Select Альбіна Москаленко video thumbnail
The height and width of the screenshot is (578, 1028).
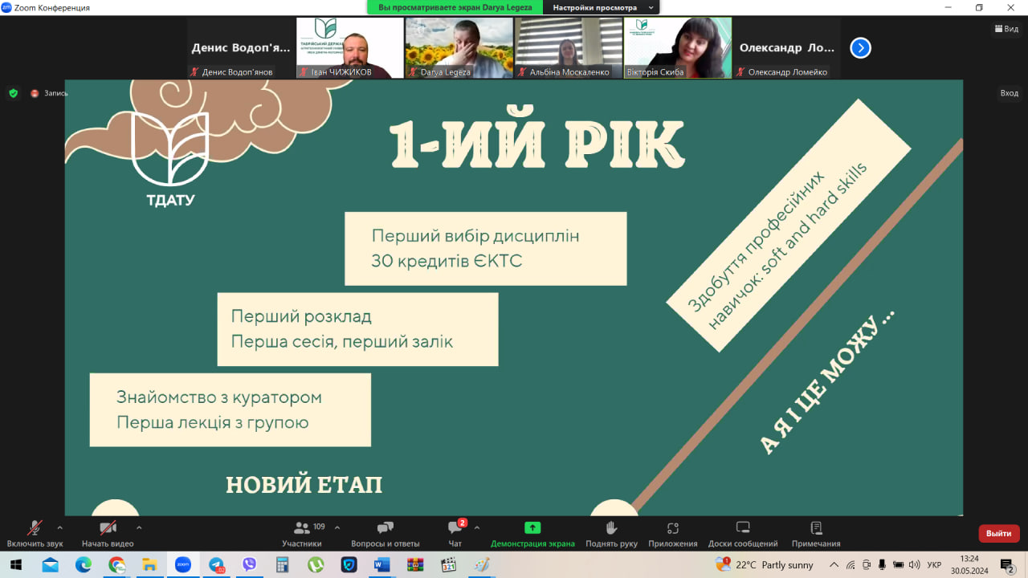569,48
